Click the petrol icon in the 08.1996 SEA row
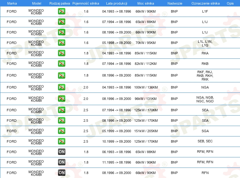 tap(61, 120)
